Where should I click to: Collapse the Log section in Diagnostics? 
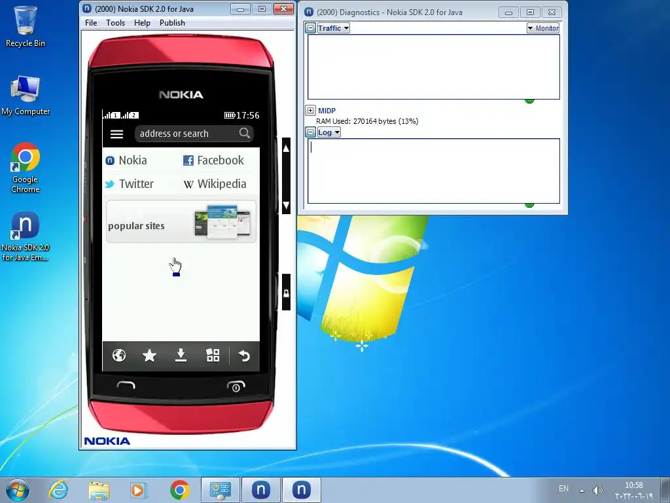coord(311,132)
